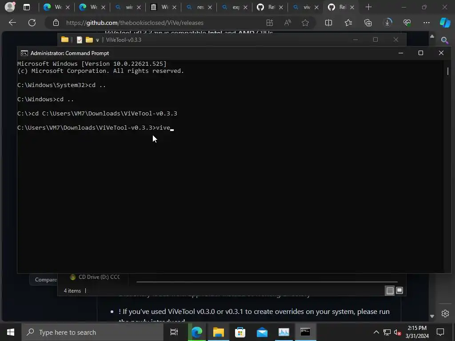The width and height of the screenshot is (455, 341).
Task: Open a new browser tab
Action: pos(368,7)
